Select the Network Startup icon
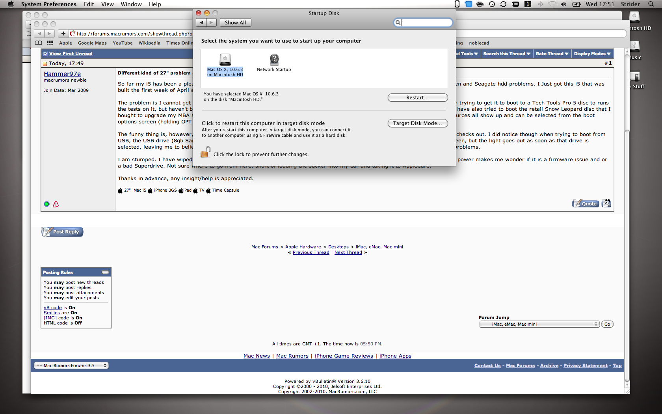Screen dimensions: 662x414 click(274, 63)
